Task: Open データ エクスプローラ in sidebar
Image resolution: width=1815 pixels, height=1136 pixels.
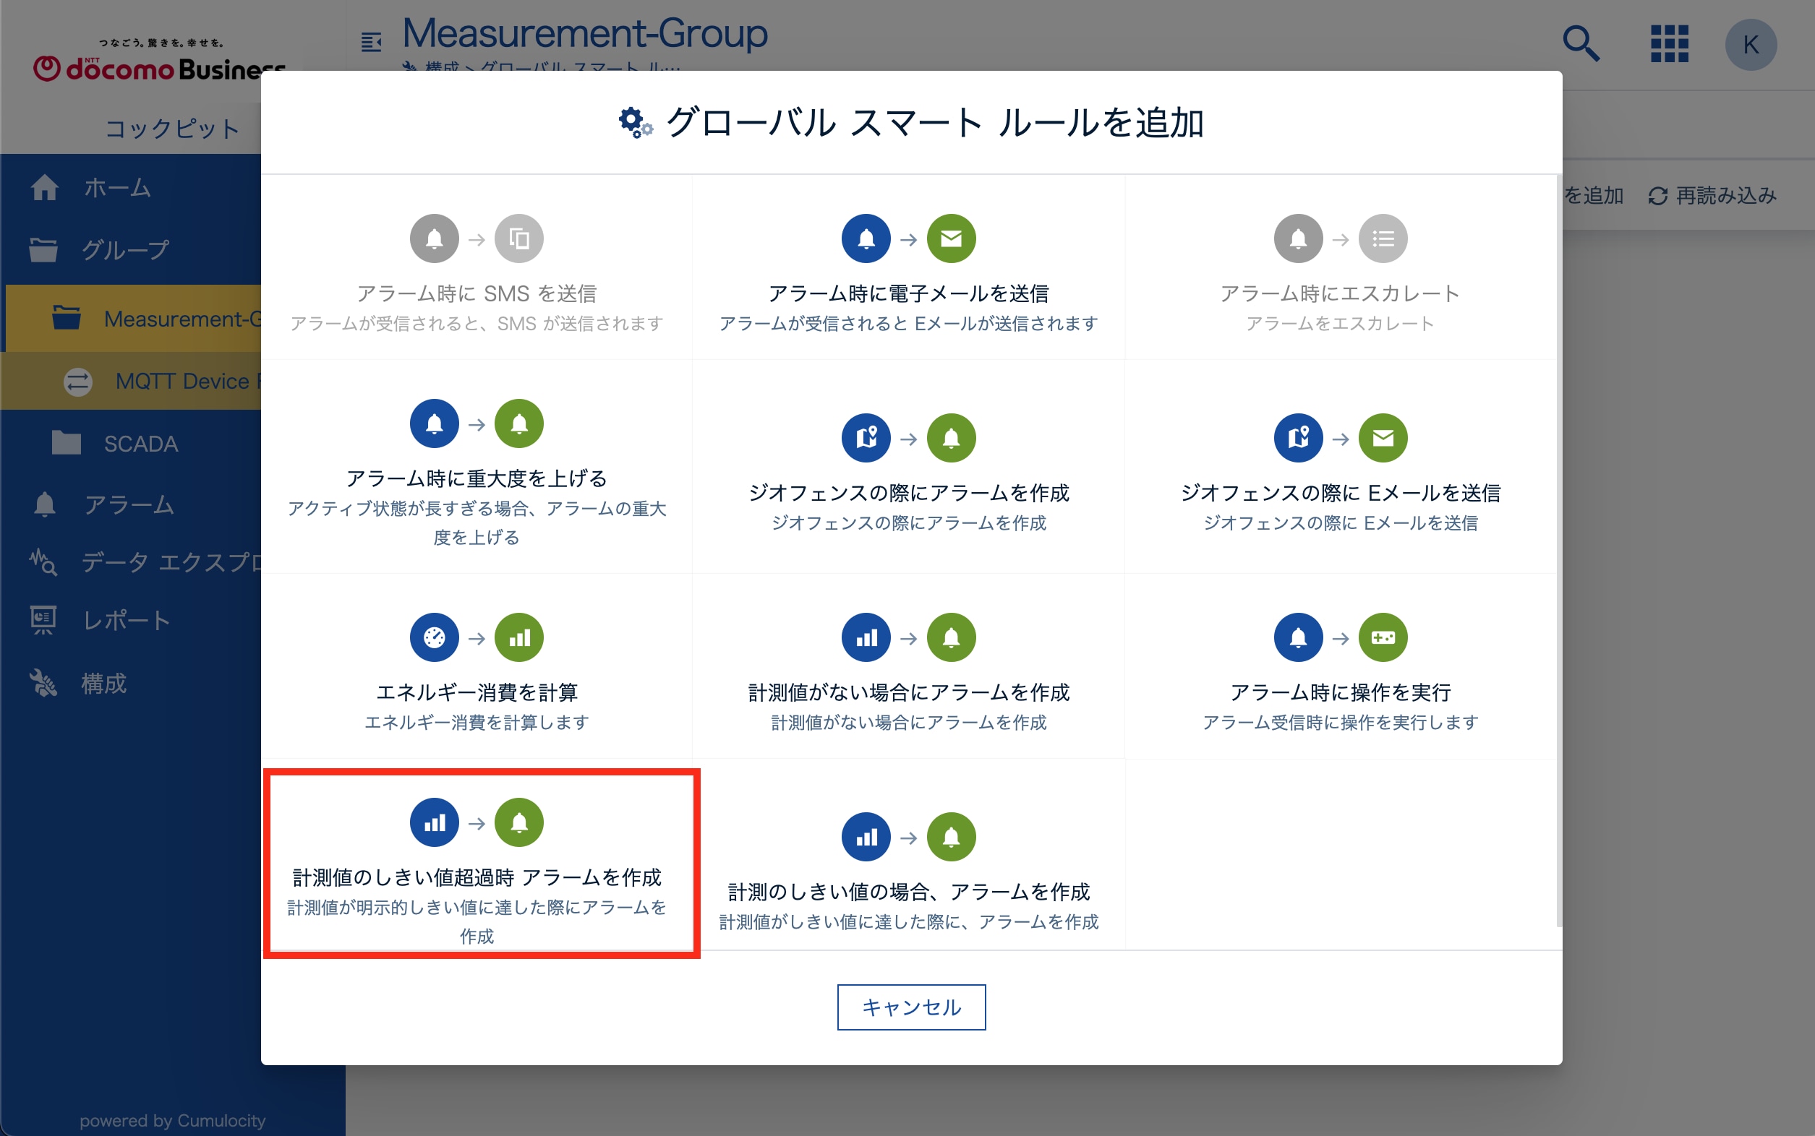Action: coord(146,562)
